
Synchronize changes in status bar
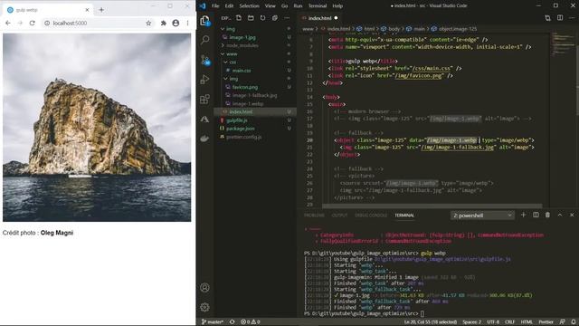coord(232,322)
